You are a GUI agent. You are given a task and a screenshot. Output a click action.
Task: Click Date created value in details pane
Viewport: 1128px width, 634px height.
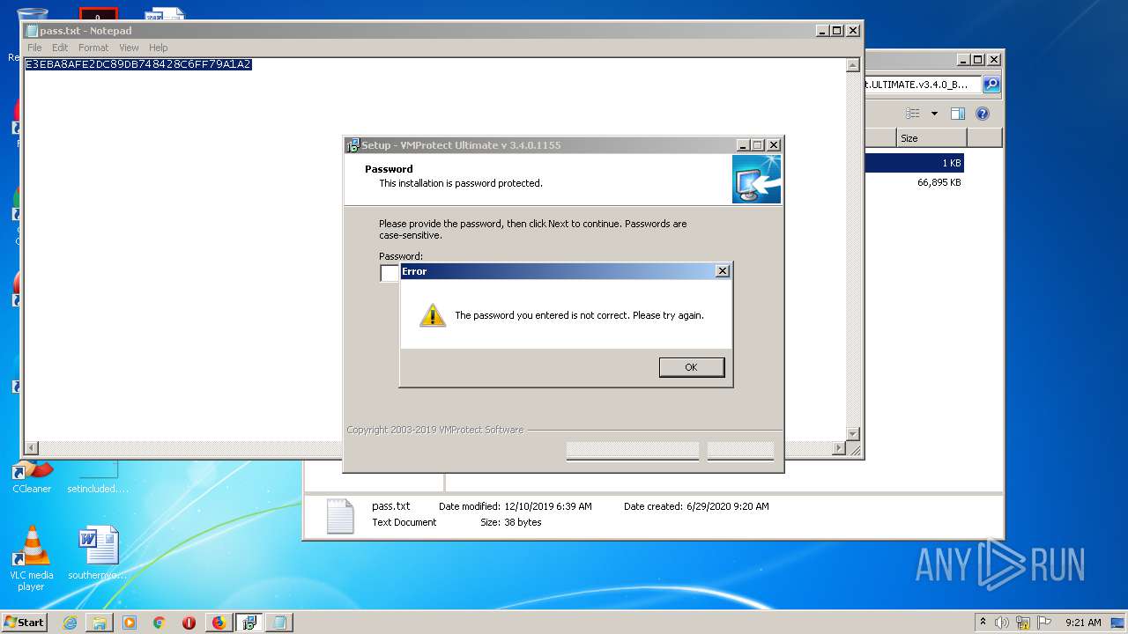(x=728, y=506)
